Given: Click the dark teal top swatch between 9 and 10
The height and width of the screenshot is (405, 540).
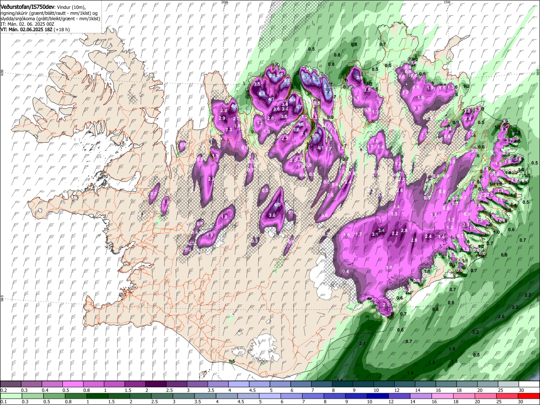Looking at the screenshot, I should click(363, 384).
